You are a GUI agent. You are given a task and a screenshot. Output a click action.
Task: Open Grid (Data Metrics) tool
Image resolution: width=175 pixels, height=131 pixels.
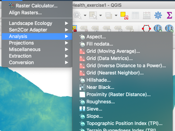(123, 59)
